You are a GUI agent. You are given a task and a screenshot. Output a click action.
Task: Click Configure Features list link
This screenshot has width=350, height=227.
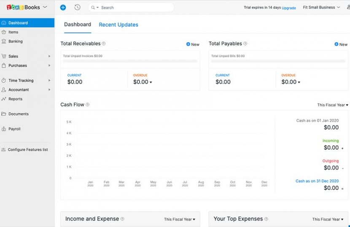click(28, 150)
